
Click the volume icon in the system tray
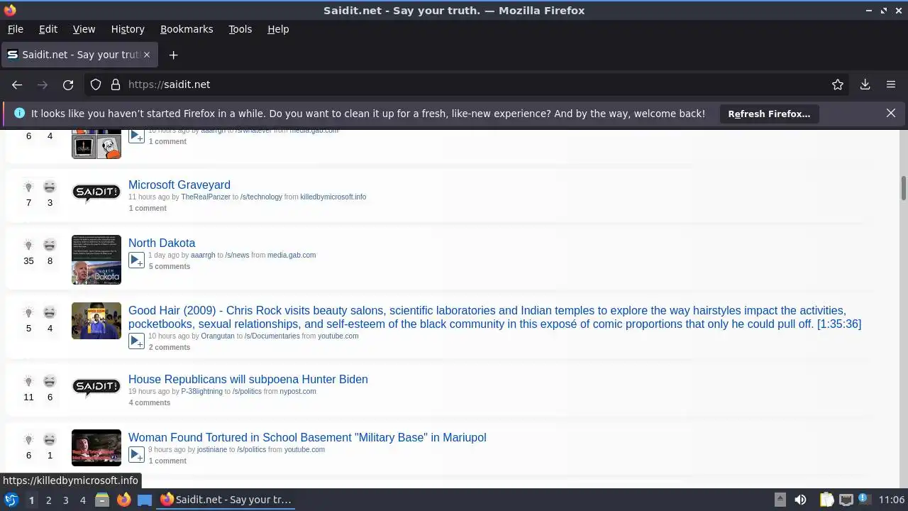pos(800,500)
